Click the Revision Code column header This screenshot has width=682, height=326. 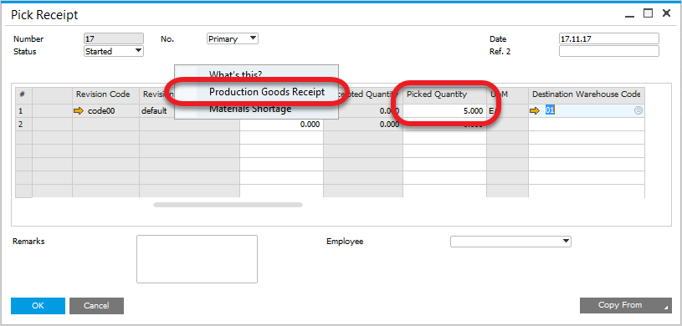[x=105, y=94]
